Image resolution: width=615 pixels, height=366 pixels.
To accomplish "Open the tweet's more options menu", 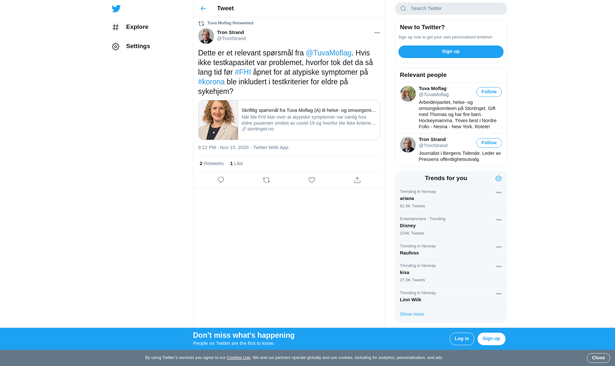I will click(377, 33).
